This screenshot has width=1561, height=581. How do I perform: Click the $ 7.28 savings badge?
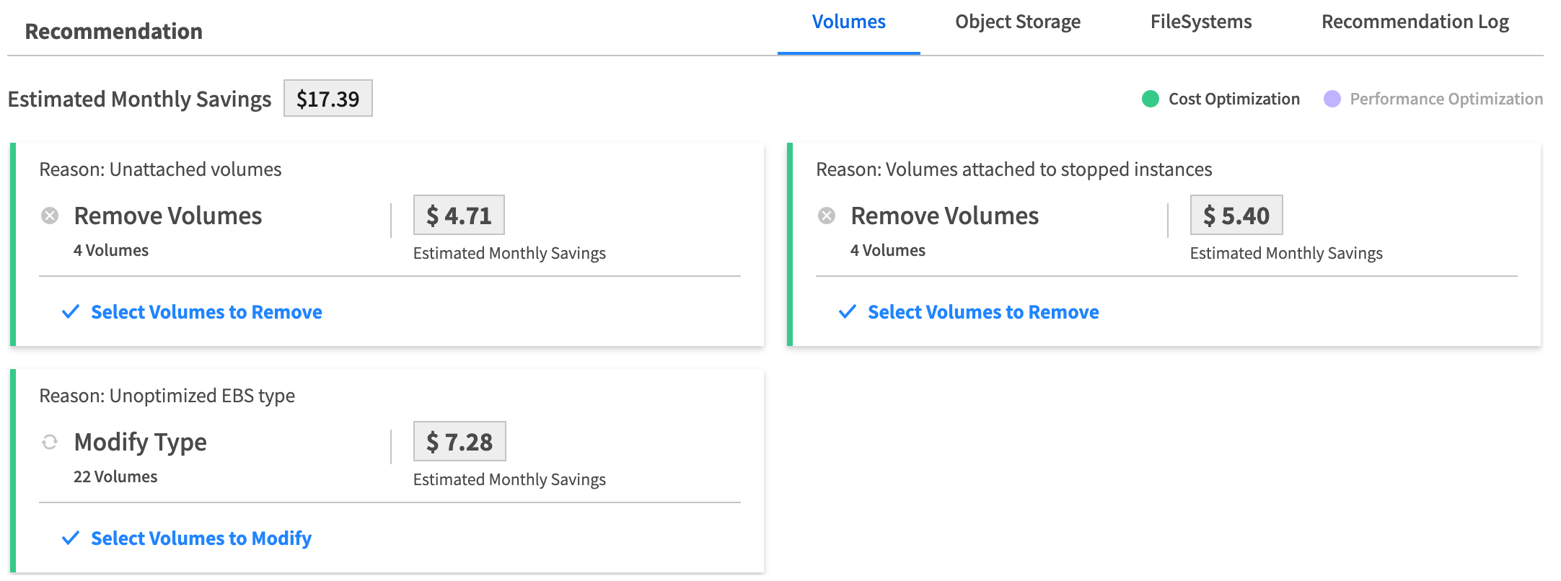click(x=459, y=442)
